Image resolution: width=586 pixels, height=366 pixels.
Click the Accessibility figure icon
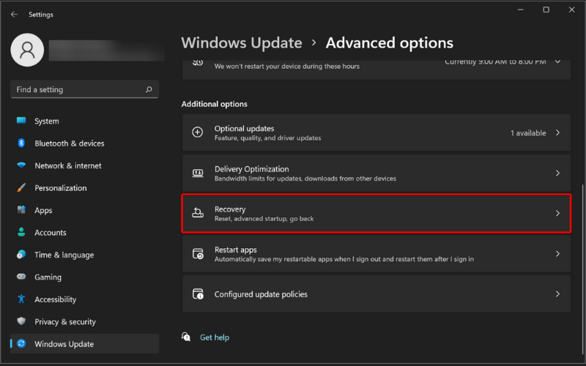pyautogui.click(x=21, y=299)
